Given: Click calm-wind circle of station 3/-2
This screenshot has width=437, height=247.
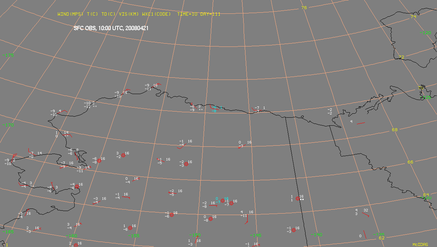Looking at the screenshot, I should (123, 155).
